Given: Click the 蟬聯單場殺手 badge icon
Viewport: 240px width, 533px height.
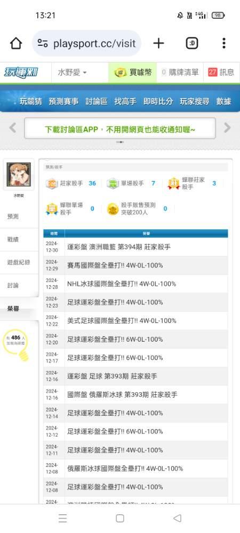Looking at the screenshot, I should coord(51,209).
